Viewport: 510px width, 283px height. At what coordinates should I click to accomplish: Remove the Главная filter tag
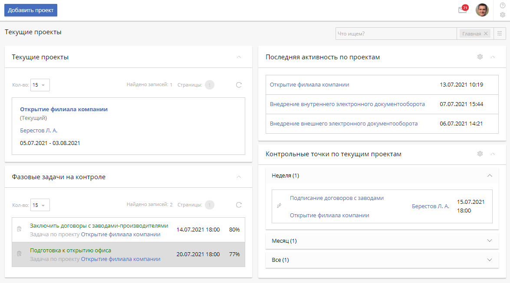point(486,34)
